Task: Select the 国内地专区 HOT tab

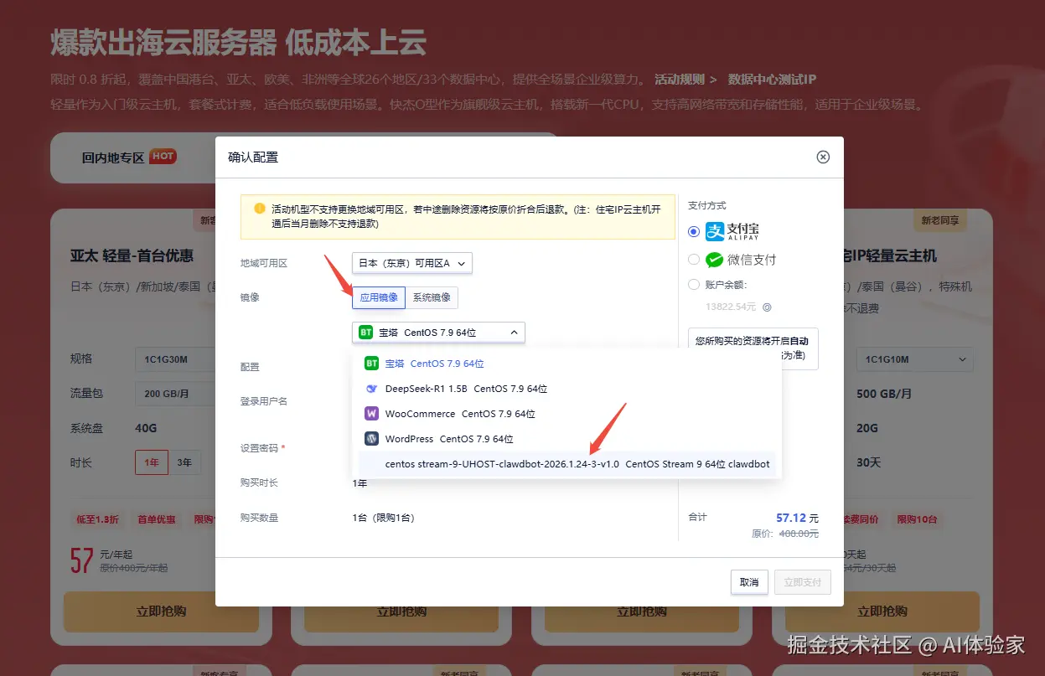Action: click(x=129, y=157)
